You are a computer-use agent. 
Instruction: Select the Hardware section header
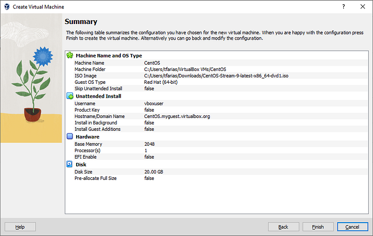point(87,137)
